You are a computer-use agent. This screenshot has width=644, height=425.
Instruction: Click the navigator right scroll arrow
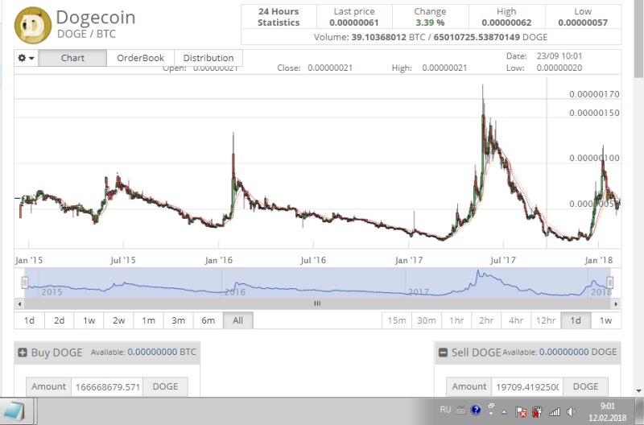[x=616, y=303]
